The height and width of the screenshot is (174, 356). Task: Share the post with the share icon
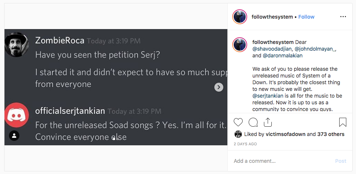[268, 122]
